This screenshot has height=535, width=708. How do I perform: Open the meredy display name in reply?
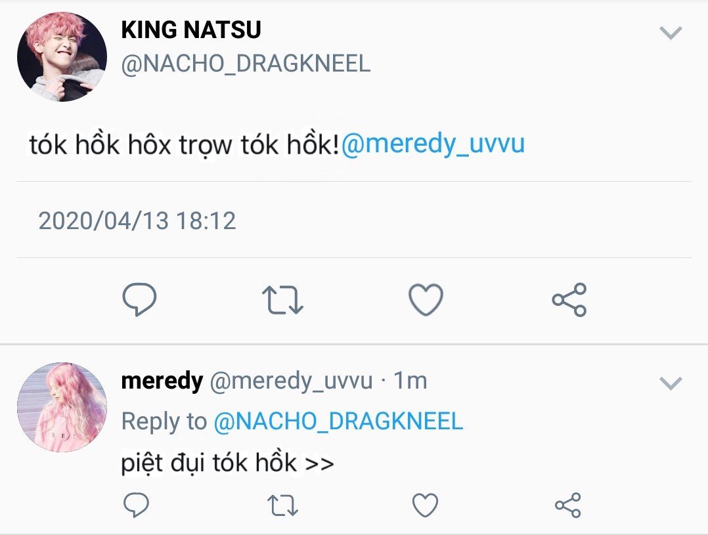tap(162, 381)
